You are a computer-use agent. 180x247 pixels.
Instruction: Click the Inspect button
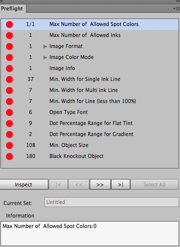(x=23, y=184)
